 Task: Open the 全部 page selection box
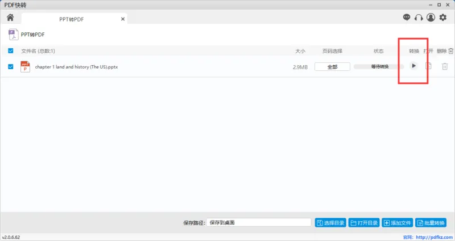332,67
